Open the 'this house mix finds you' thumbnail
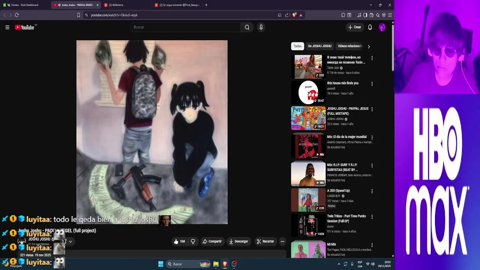This screenshot has width=480, height=270. coord(308,92)
